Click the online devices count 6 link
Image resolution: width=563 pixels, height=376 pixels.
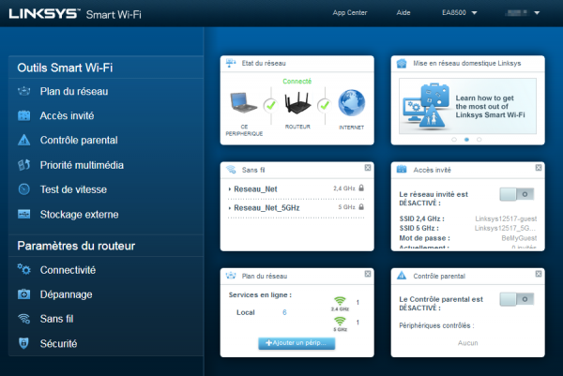point(284,312)
